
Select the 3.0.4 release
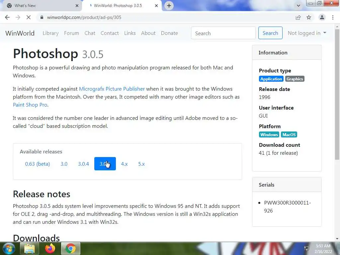pyautogui.click(x=83, y=164)
